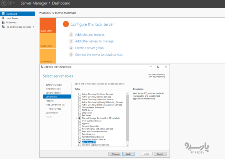The image size is (225, 159).
Task: Click the All Servers icon in sidebar
Action: [3, 22]
